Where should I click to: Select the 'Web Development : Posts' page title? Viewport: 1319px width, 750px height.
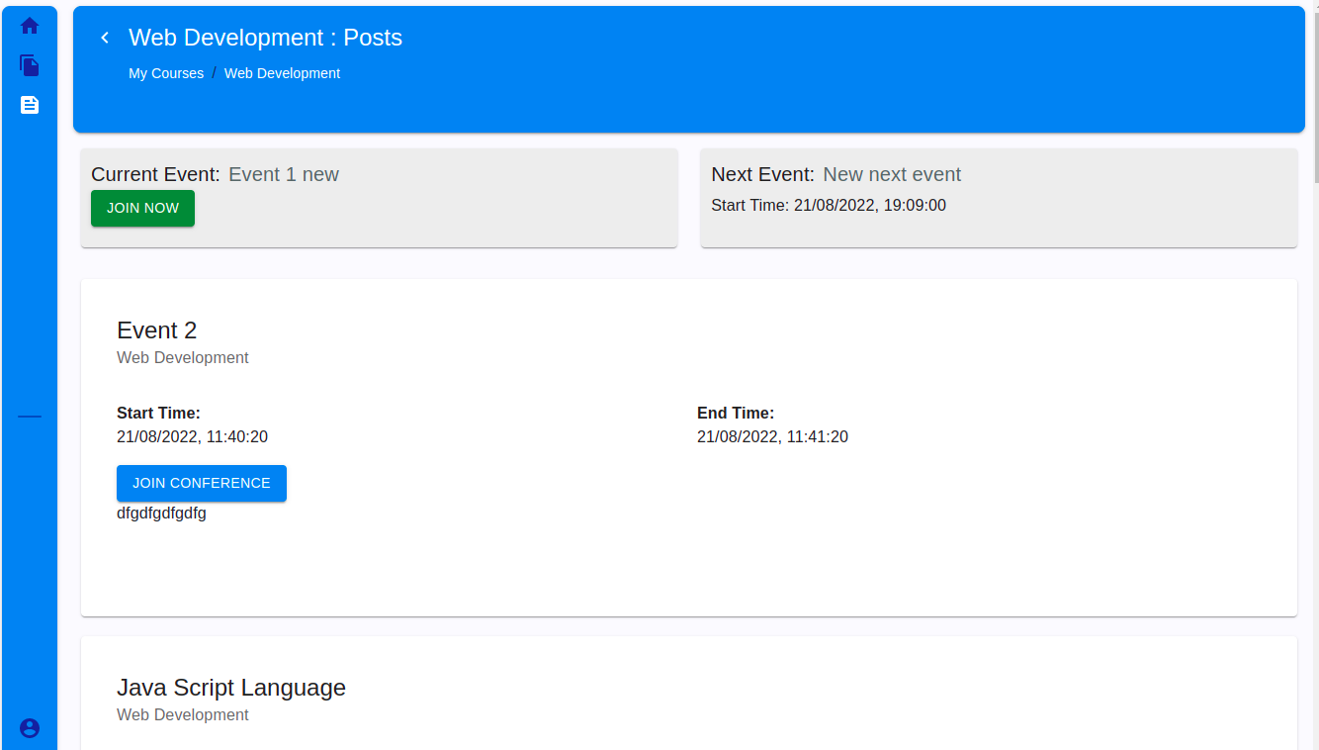click(265, 38)
